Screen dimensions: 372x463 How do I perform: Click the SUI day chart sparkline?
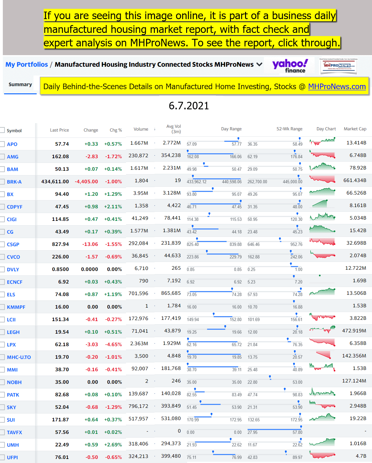(322, 417)
